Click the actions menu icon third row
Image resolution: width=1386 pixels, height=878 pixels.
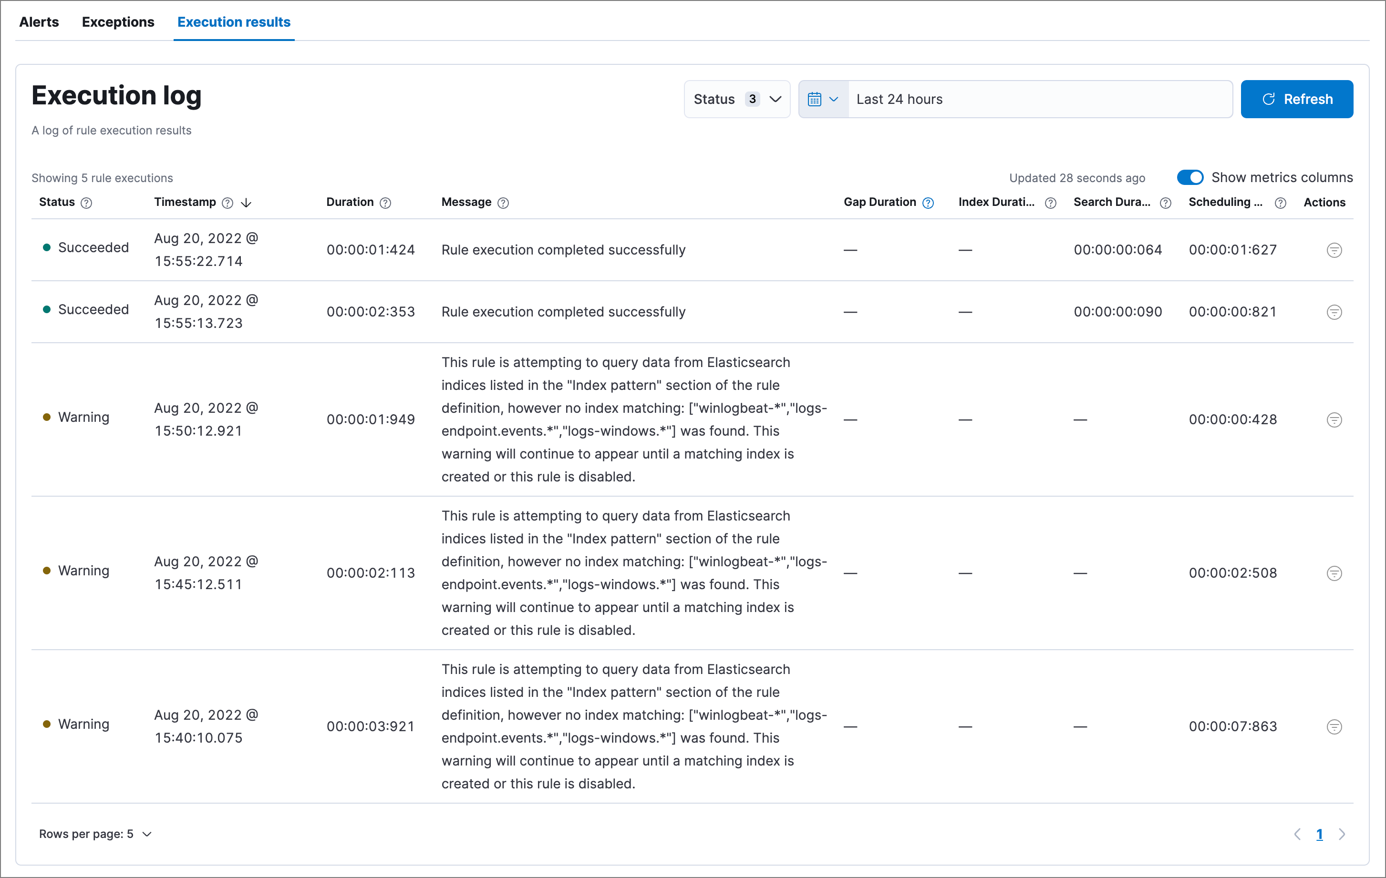click(1332, 418)
